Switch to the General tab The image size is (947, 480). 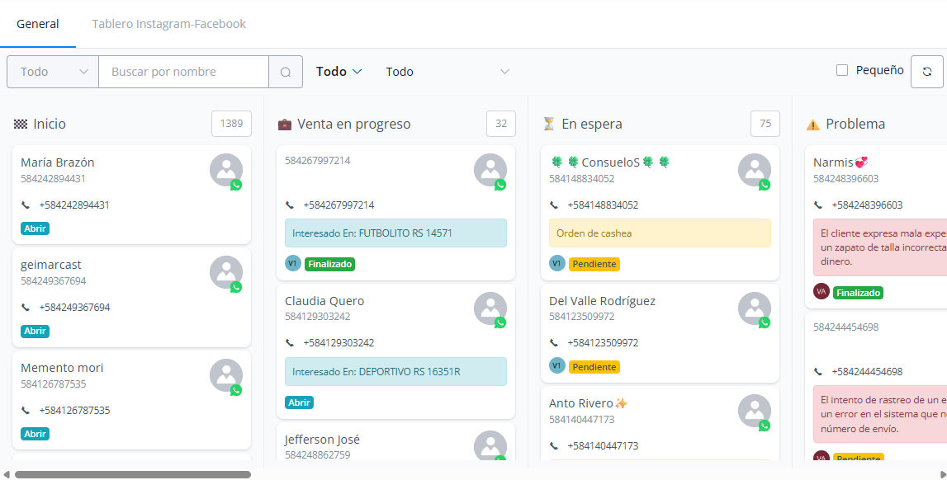(38, 24)
